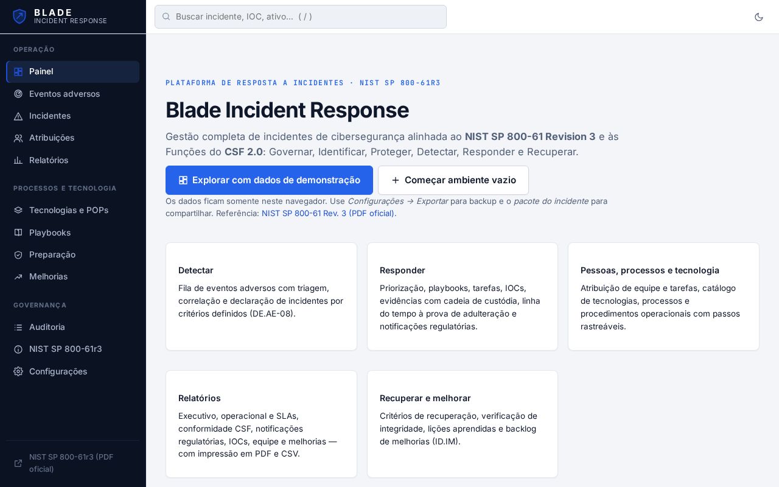Click the Relatórios bar chart icon
779x487 pixels.
(18, 160)
